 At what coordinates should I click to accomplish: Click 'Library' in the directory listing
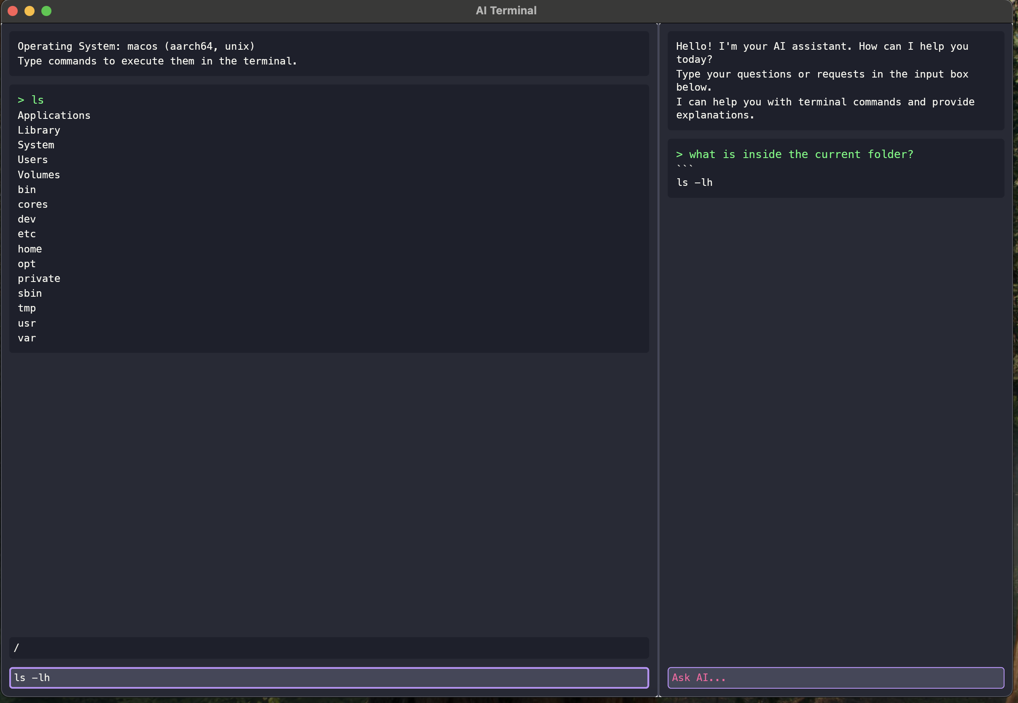coord(39,130)
